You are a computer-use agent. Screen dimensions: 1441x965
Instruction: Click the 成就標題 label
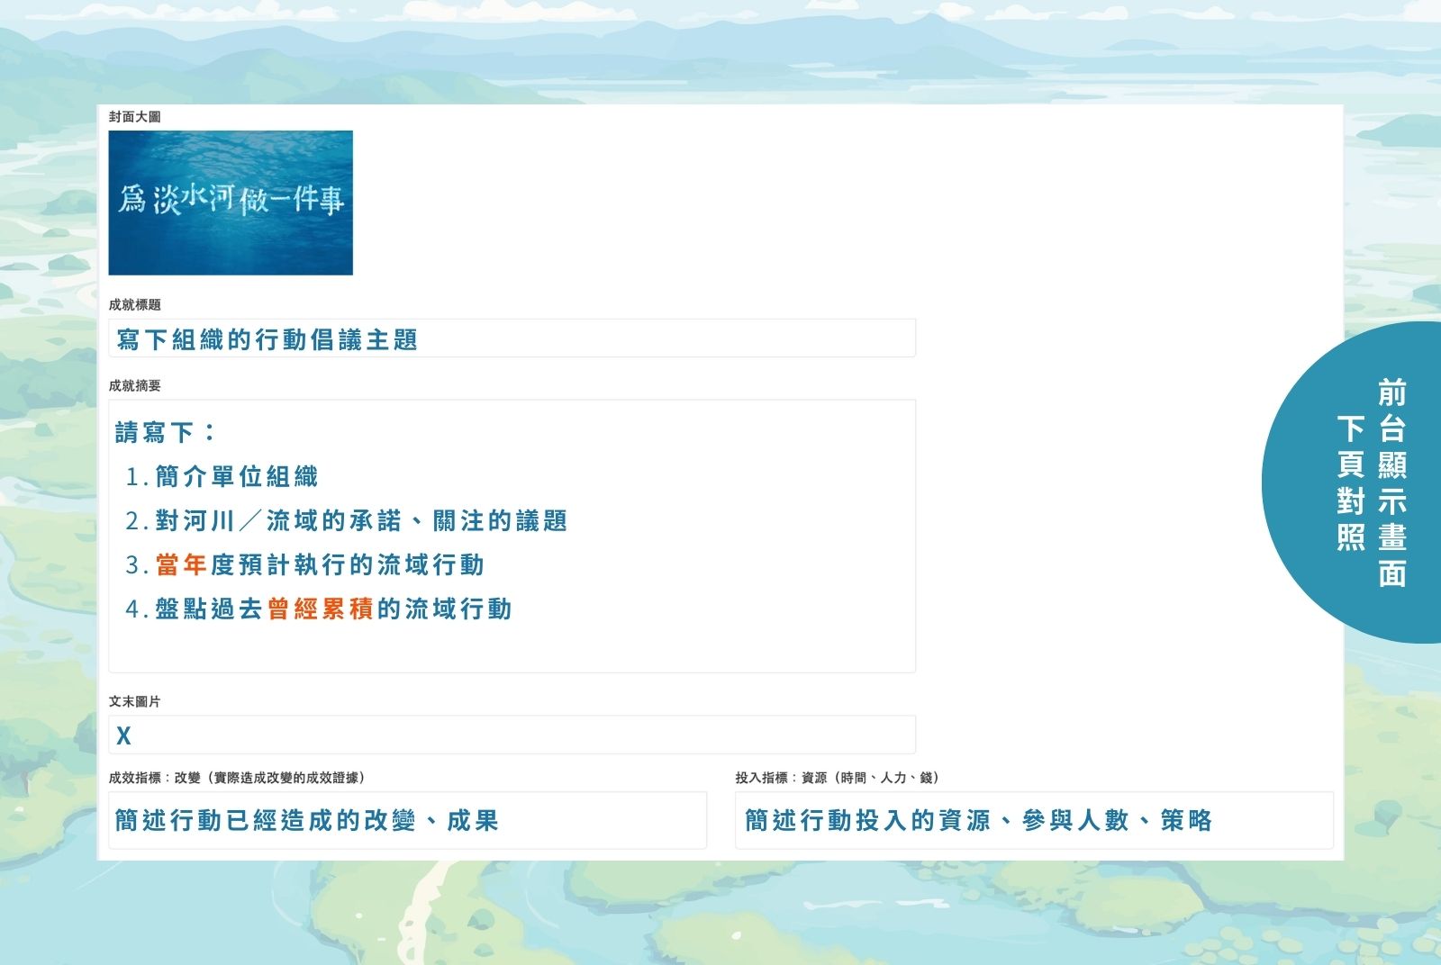click(x=135, y=305)
